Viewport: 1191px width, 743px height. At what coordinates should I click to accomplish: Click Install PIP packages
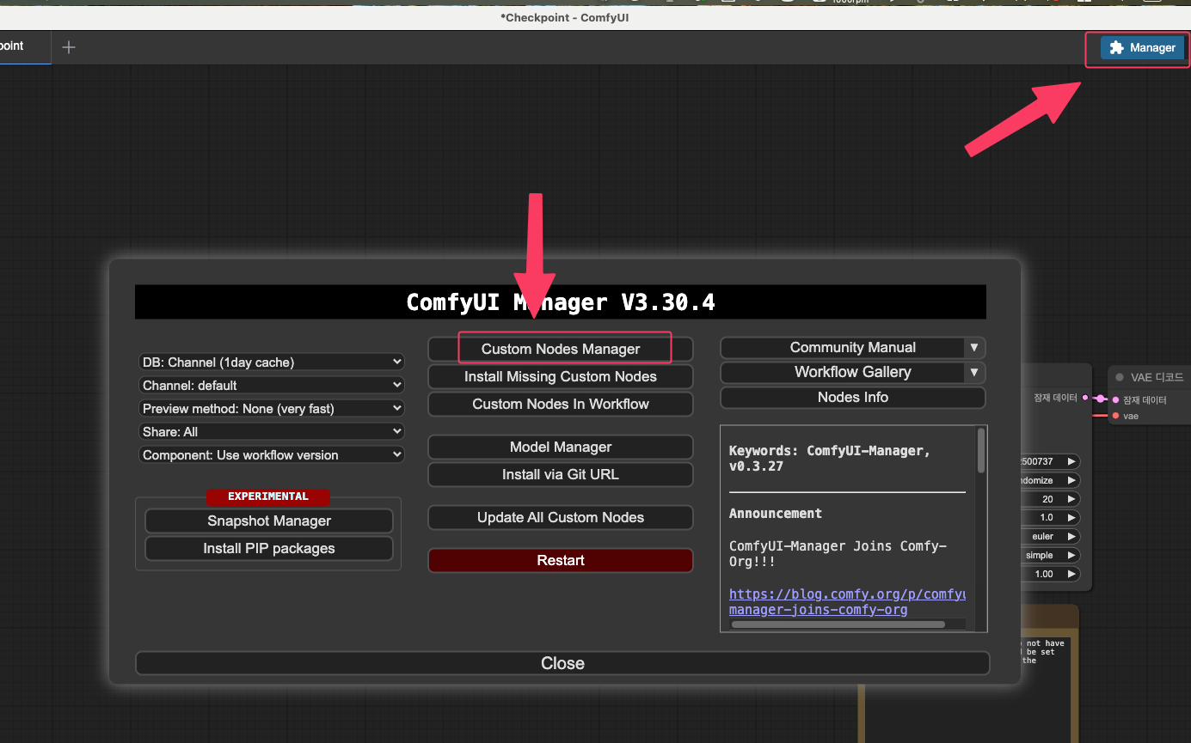[269, 548]
